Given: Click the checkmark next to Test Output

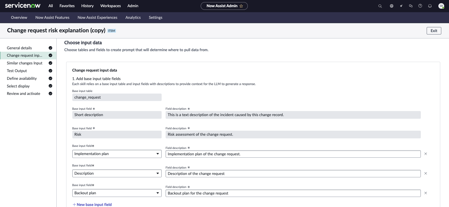Looking at the screenshot, I should (x=51, y=71).
